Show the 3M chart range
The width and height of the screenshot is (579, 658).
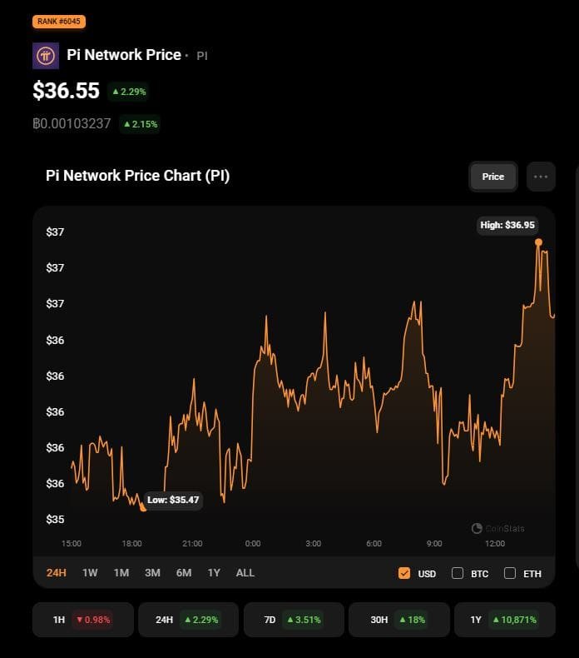pos(152,573)
